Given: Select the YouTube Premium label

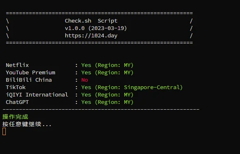Looking at the screenshot, I should click(x=30, y=72).
